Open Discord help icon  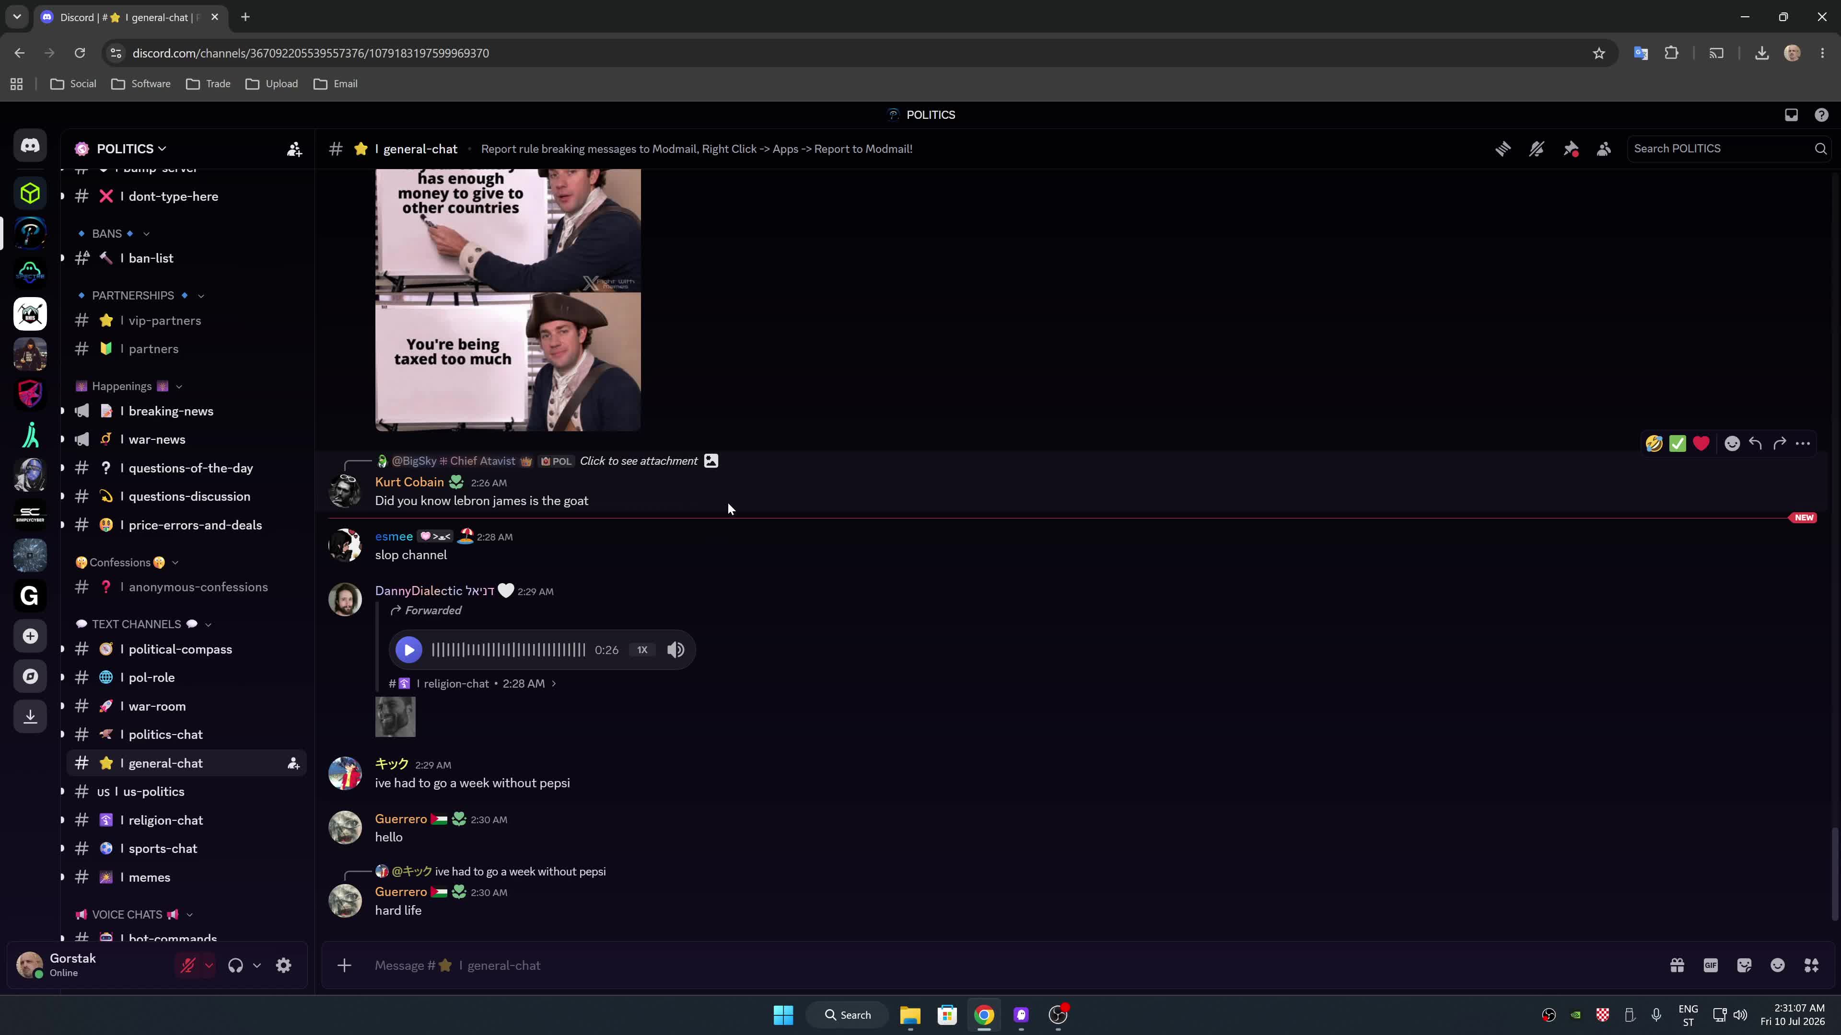click(1821, 115)
